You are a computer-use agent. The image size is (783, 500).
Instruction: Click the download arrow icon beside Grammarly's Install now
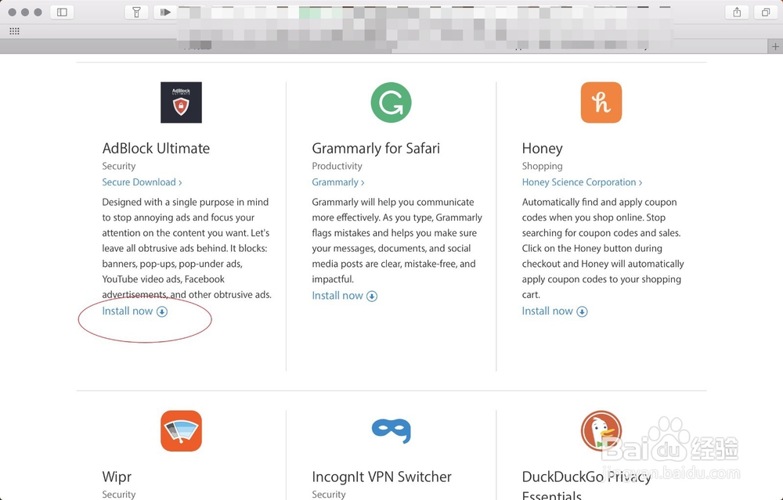(372, 297)
